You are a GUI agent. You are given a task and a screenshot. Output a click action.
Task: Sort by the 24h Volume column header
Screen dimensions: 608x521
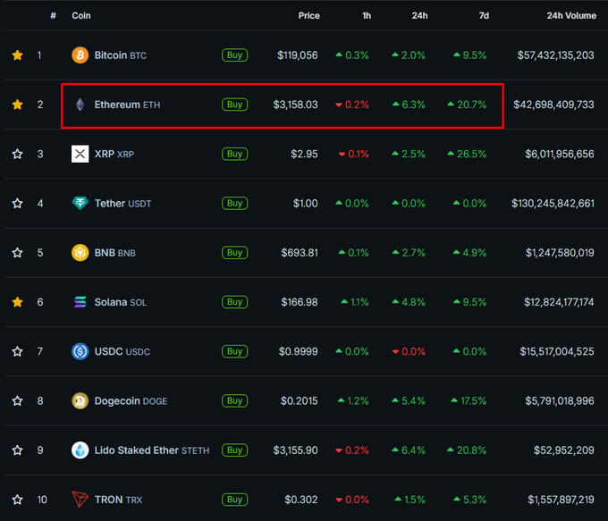[571, 15]
